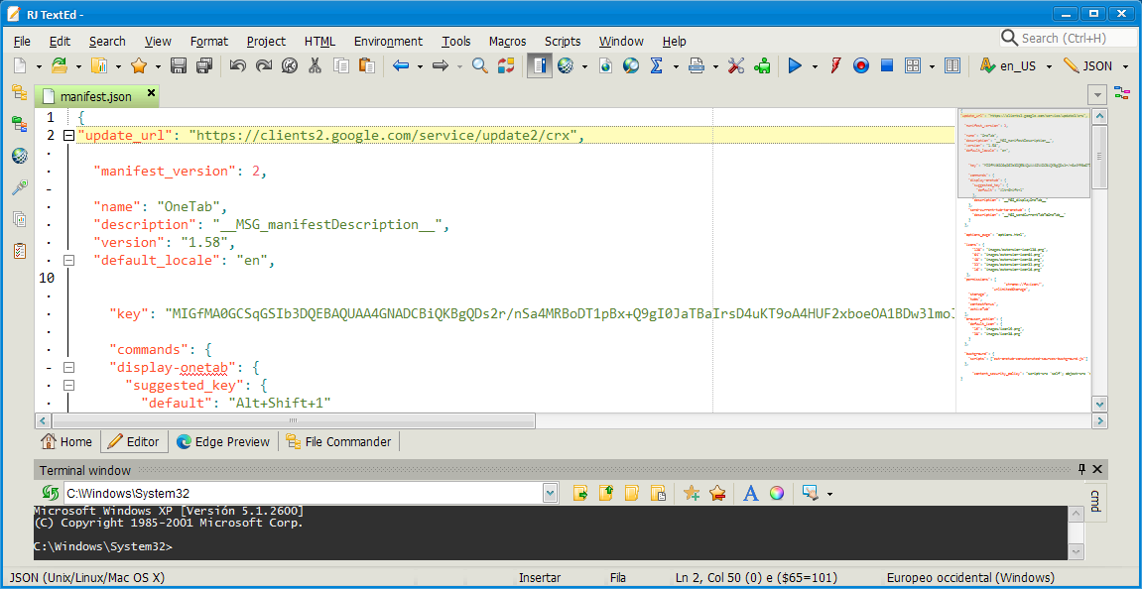Image resolution: width=1142 pixels, height=589 pixels.
Task: Open the Scripts menu
Action: pyautogui.click(x=563, y=42)
